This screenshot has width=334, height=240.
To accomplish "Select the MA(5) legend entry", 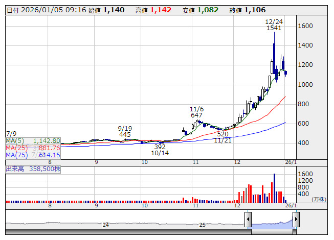I will pos(33,141).
